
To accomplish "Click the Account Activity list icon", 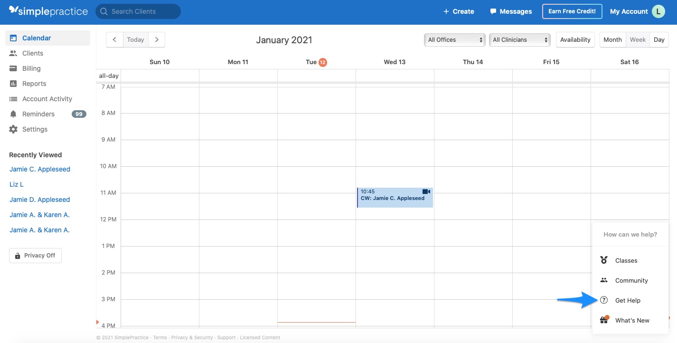I will (x=13, y=99).
